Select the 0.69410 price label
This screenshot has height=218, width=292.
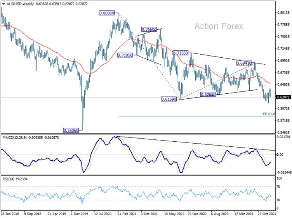point(244,64)
